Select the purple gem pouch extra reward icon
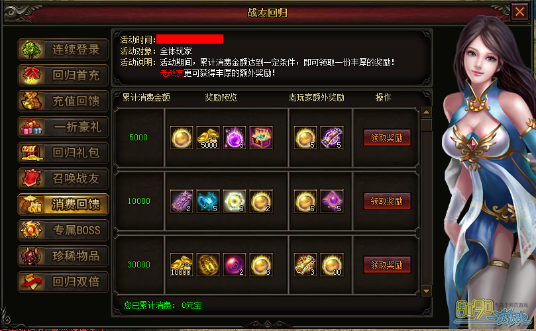536x331 pixels. (x=331, y=201)
